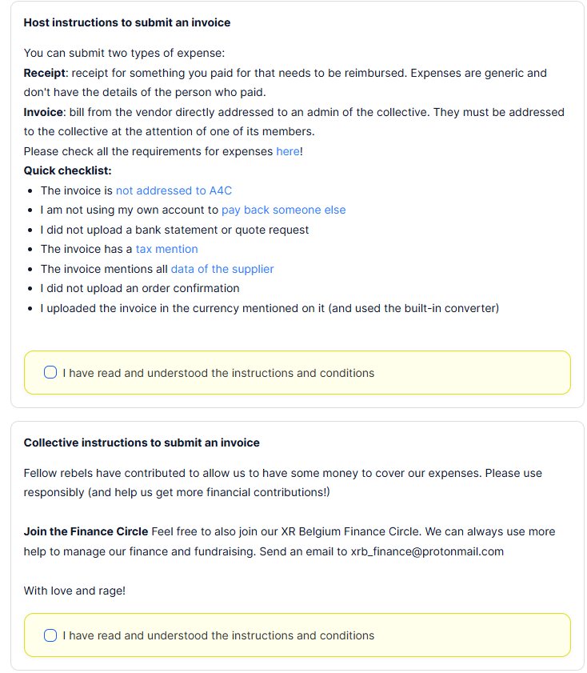Visit the "tax mention" link
Screen dimensions: 587x673
click(x=166, y=249)
